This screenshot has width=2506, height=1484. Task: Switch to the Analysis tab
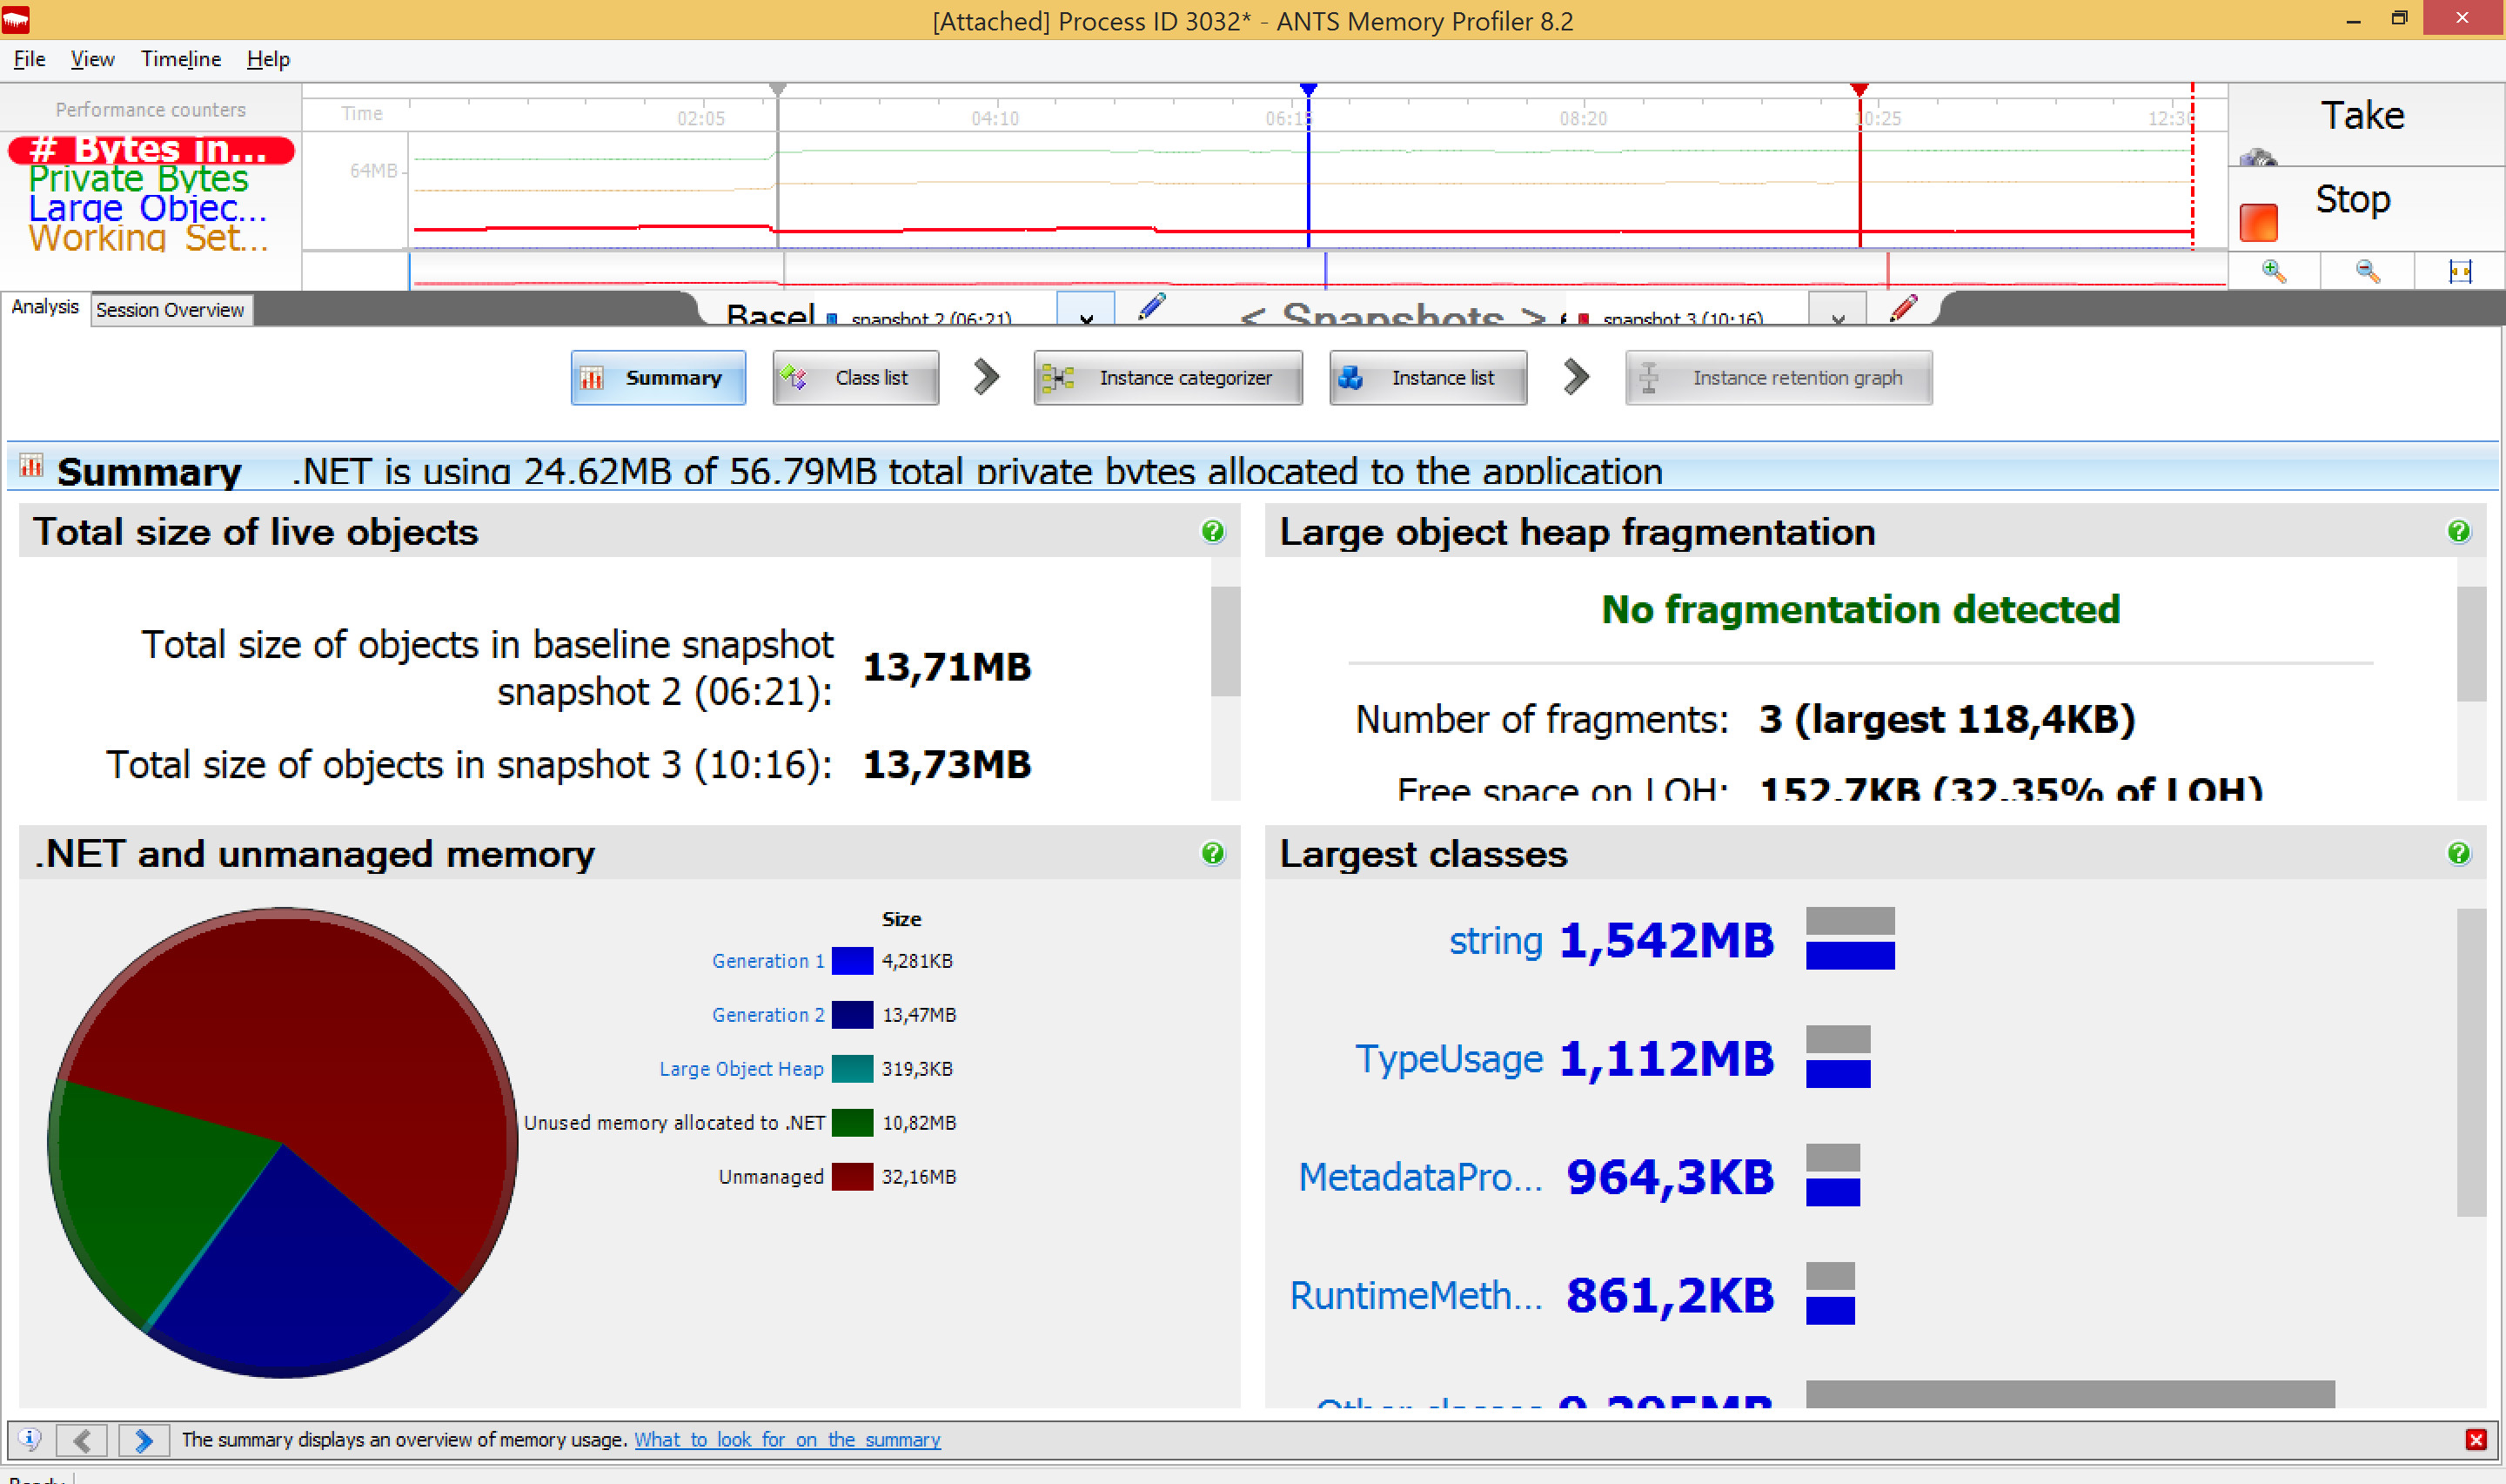pos(44,307)
